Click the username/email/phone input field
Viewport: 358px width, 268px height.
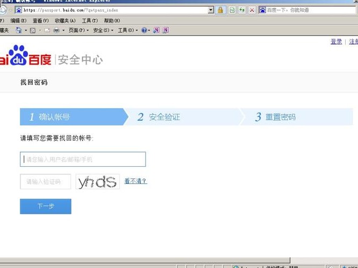(83, 159)
